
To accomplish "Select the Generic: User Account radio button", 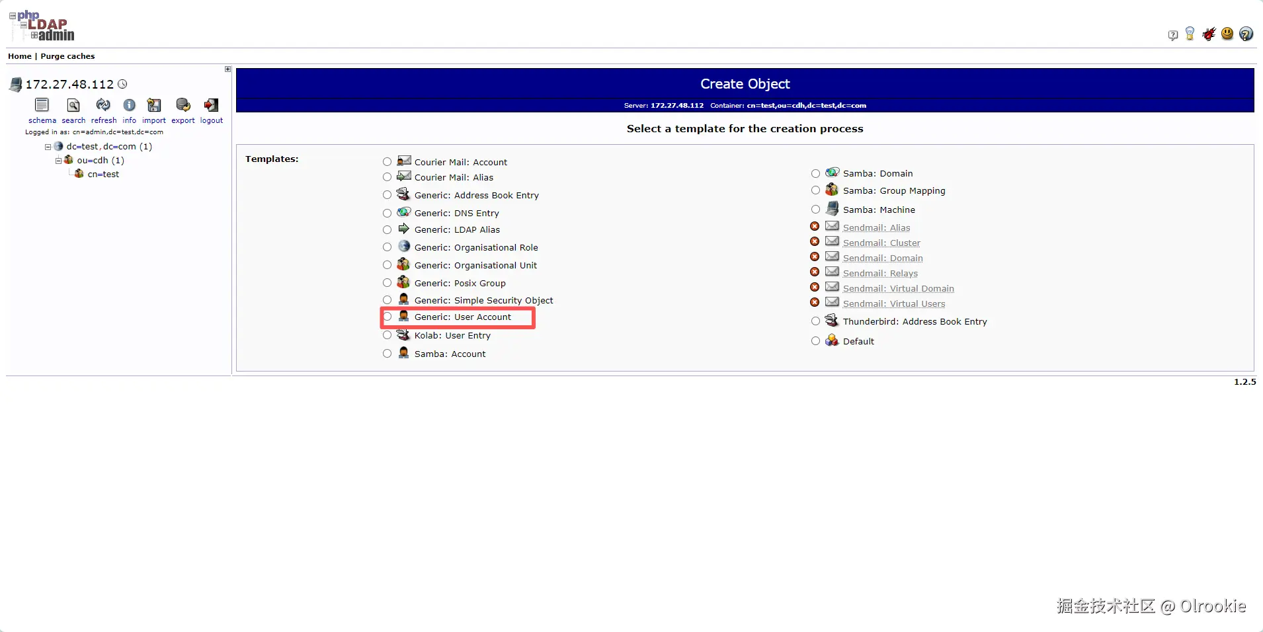I will coord(387,317).
